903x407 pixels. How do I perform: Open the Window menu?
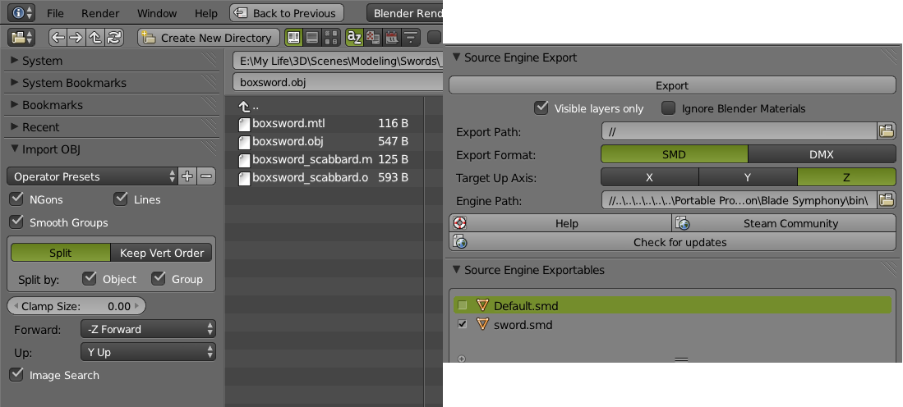point(157,13)
